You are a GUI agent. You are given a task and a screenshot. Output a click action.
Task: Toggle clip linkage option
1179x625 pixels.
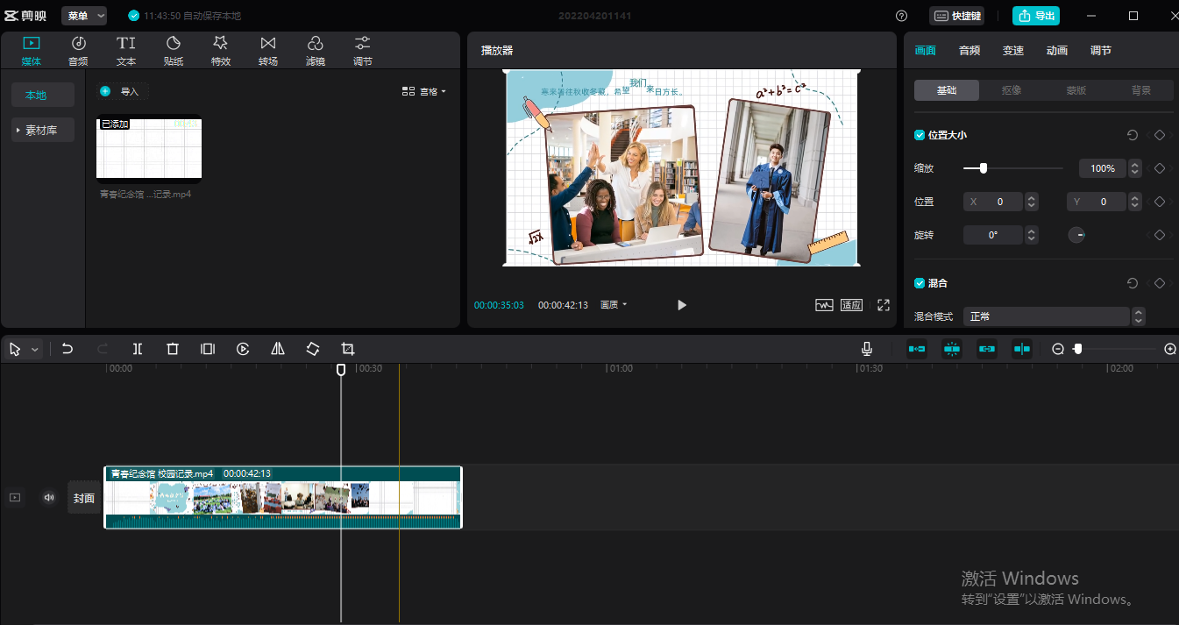coord(987,349)
